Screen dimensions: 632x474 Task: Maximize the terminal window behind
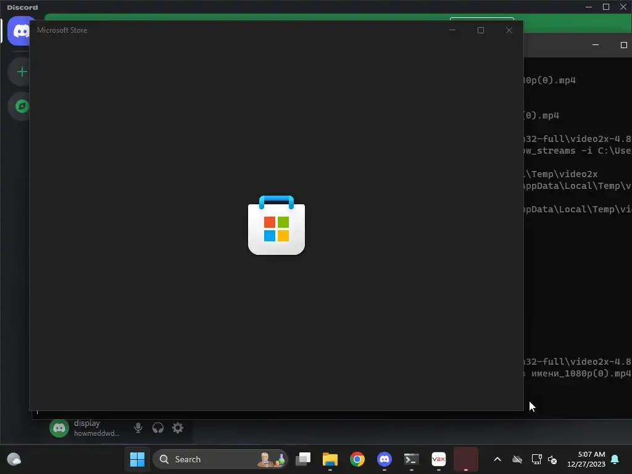pyautogui.click(x=623, y=45)
